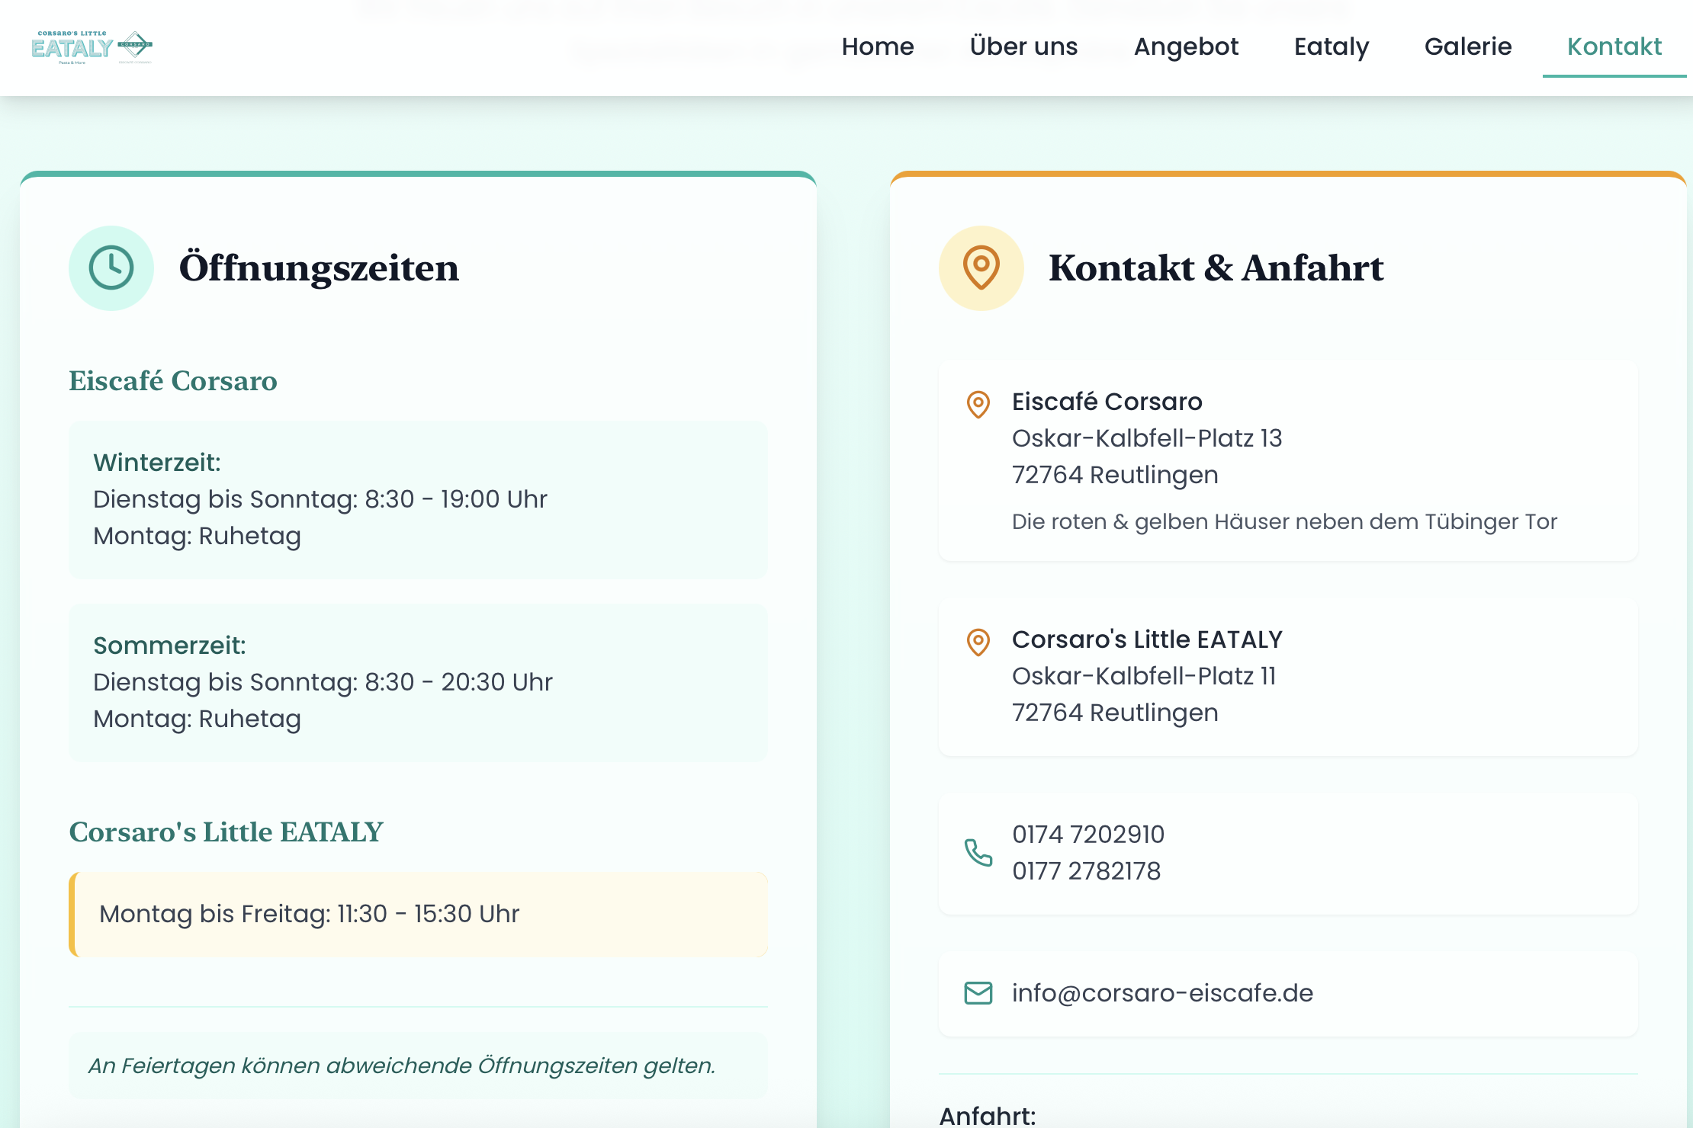The image size is (1693, 1128).
Task: Open the Home menu item
Action: (x=878, y=47)
